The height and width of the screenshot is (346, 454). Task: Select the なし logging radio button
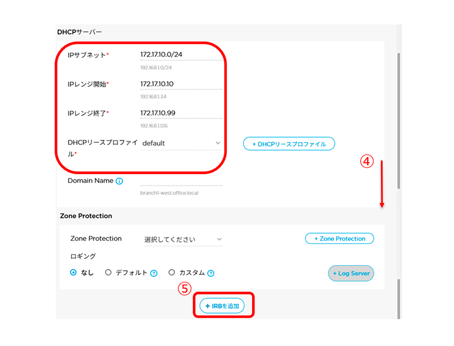[x=74, y=272]
